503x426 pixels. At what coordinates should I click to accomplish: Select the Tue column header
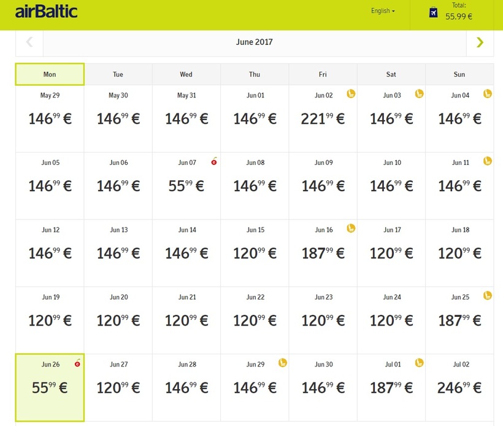click(x=118, y=74)
